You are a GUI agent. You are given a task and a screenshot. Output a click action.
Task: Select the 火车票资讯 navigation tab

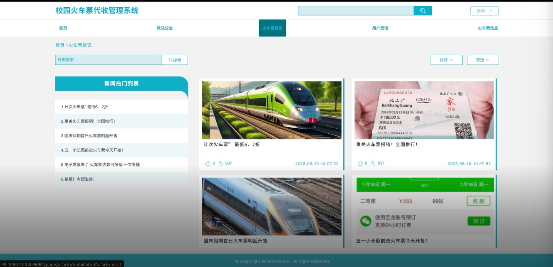pos(272,28)
